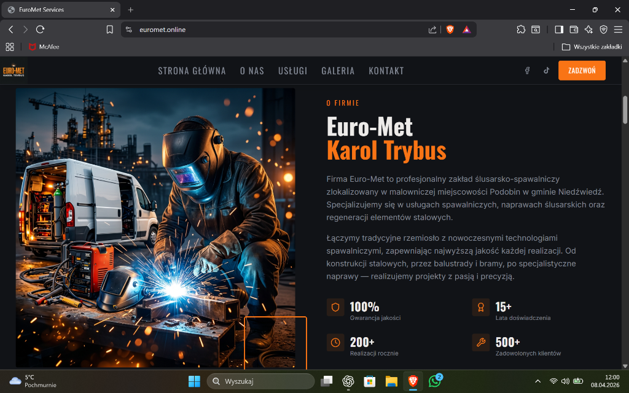Image resolution: width=629 pixels, height=393 pixels.
Task: Open WhatsApp from the taskbar
Action: pyautogui.click(x=434, y=381)
